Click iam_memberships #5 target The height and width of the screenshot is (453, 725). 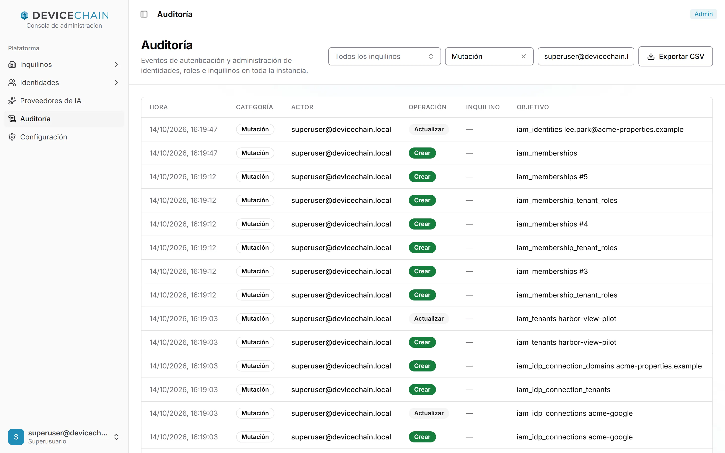pos(552,177)
